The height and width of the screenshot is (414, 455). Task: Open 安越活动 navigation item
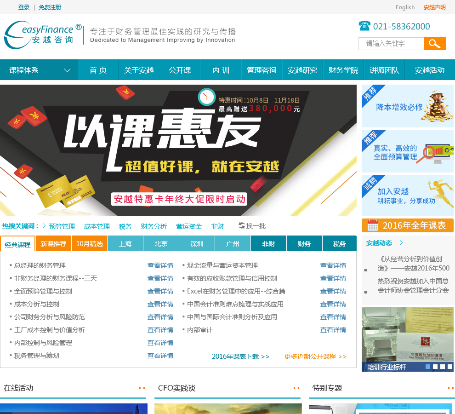coord(430,70)
